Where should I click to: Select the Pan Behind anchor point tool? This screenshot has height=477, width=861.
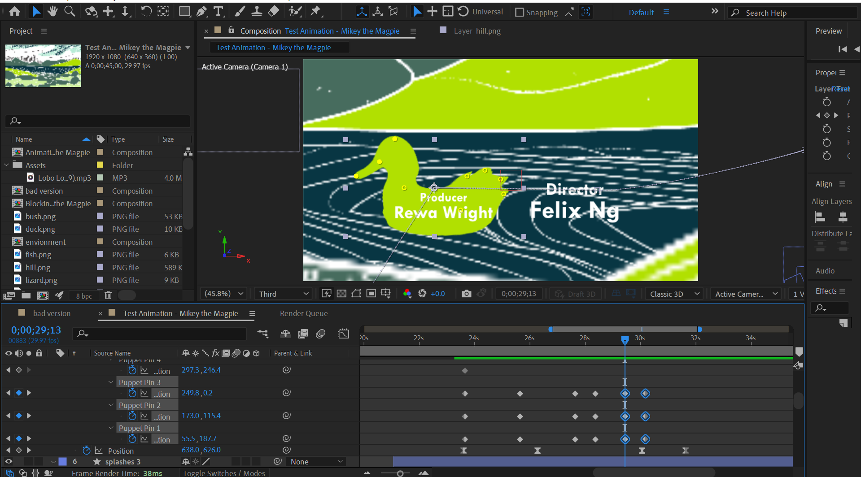pos(163,12)
